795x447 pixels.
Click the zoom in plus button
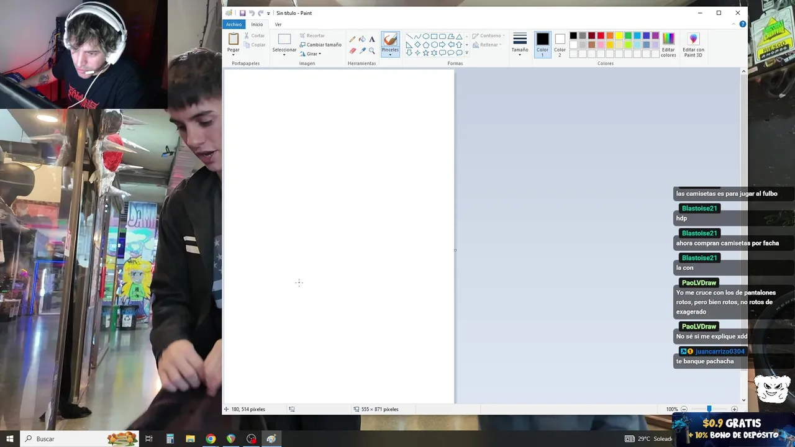[x=734, y=409]
